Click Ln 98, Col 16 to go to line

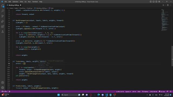120,92
